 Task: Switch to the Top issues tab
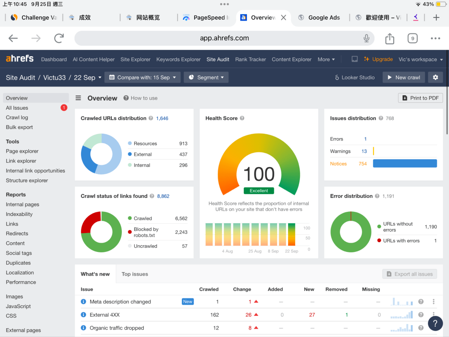(x=135, y=274)
